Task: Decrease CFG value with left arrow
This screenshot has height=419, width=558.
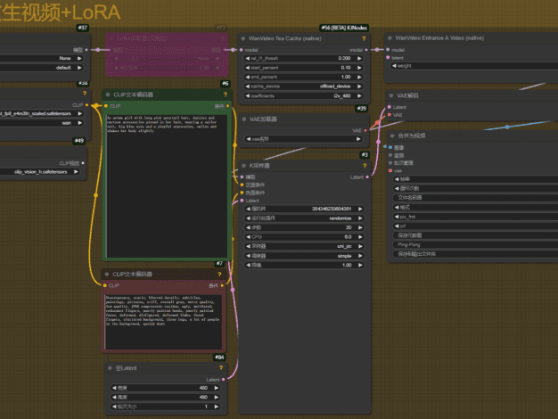Action: coord(249,237)
